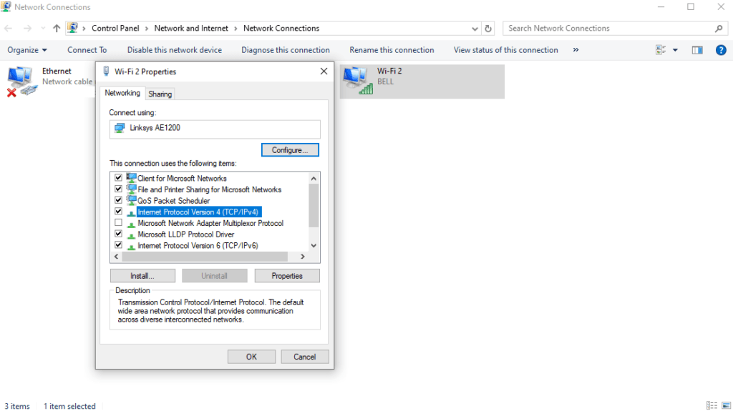Click the Search Network Connections field
The width and height of the screenshot is (733, 411).
point(608,29)
